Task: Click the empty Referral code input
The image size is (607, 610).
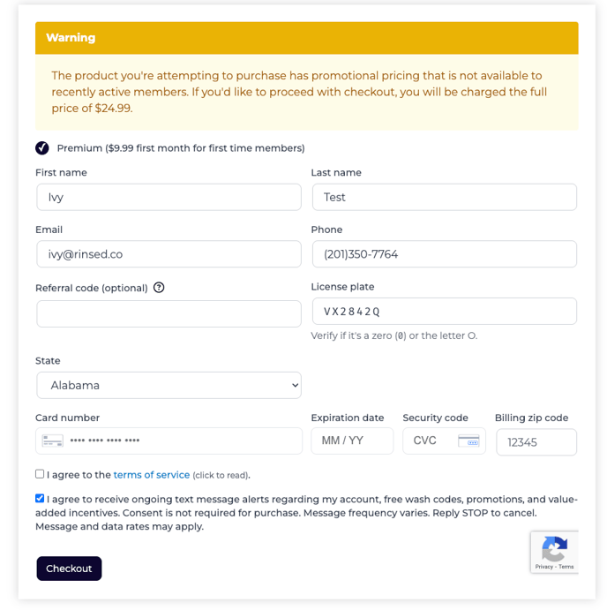Action: tap(169, 313)
